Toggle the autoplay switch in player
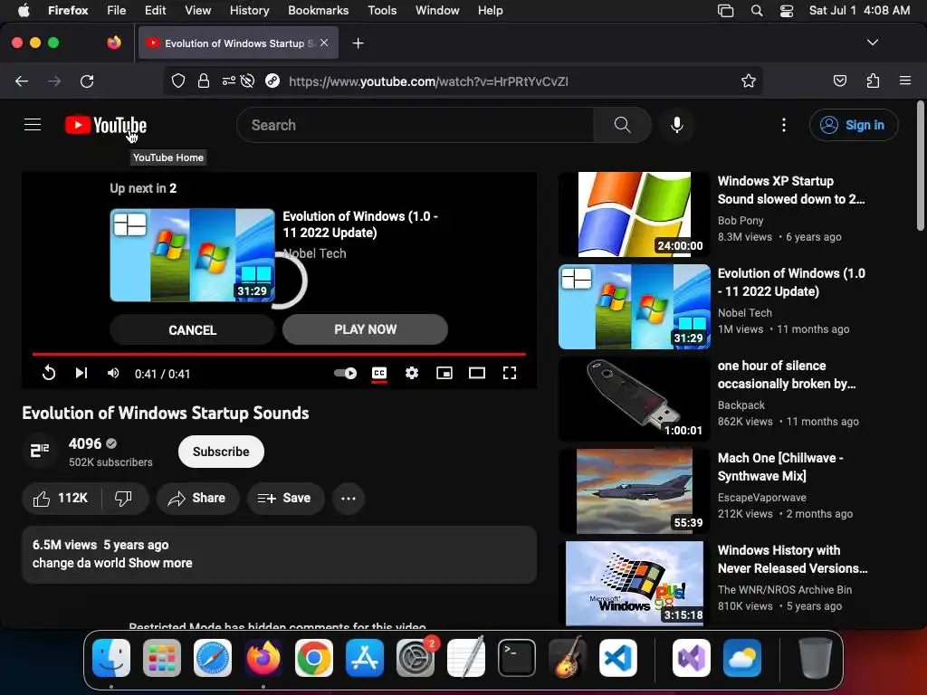 [345, 373]
